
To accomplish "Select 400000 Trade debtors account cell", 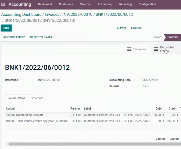I will point(37,121).
